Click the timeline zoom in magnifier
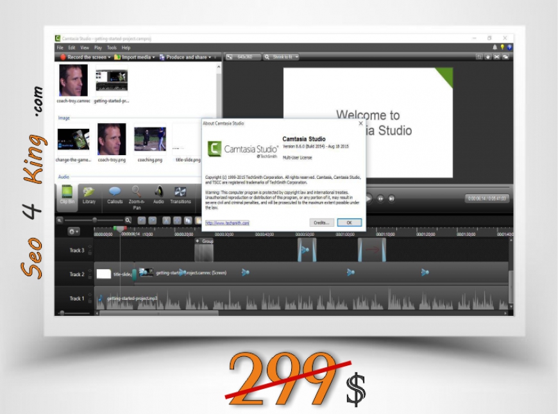This screenshot has height=414, width=558. coord(128,220)
